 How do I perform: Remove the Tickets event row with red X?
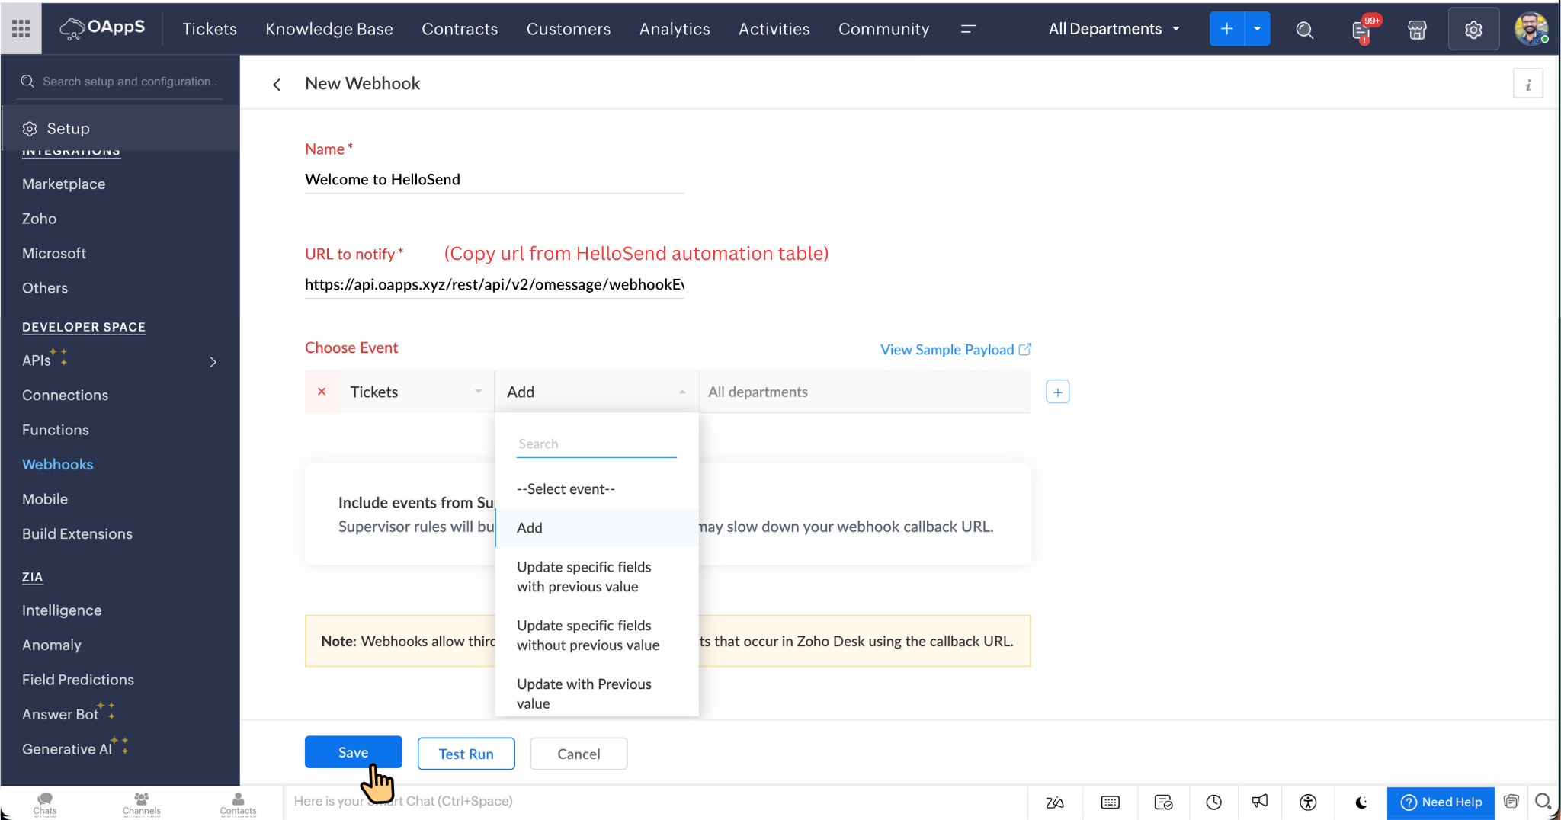pyautogui.click(x=322, y=392)
